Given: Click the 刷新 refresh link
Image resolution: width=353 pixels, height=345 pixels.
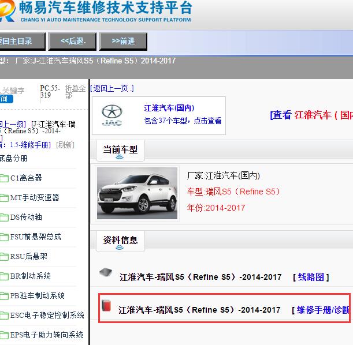Looking at the screenshot, I should pos(65,145).
